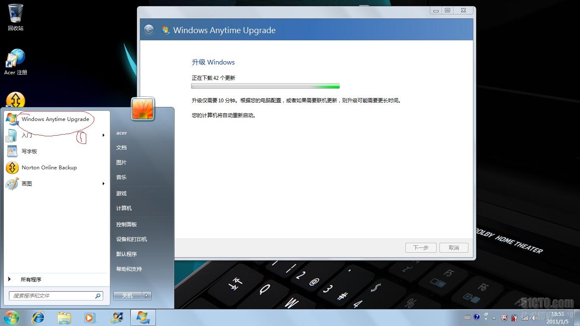Click Windows Anytime Upgrade icon in Start menu

tap(12, 119)
